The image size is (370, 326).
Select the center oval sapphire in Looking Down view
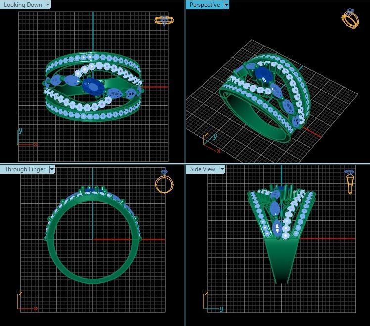point(93,87)
